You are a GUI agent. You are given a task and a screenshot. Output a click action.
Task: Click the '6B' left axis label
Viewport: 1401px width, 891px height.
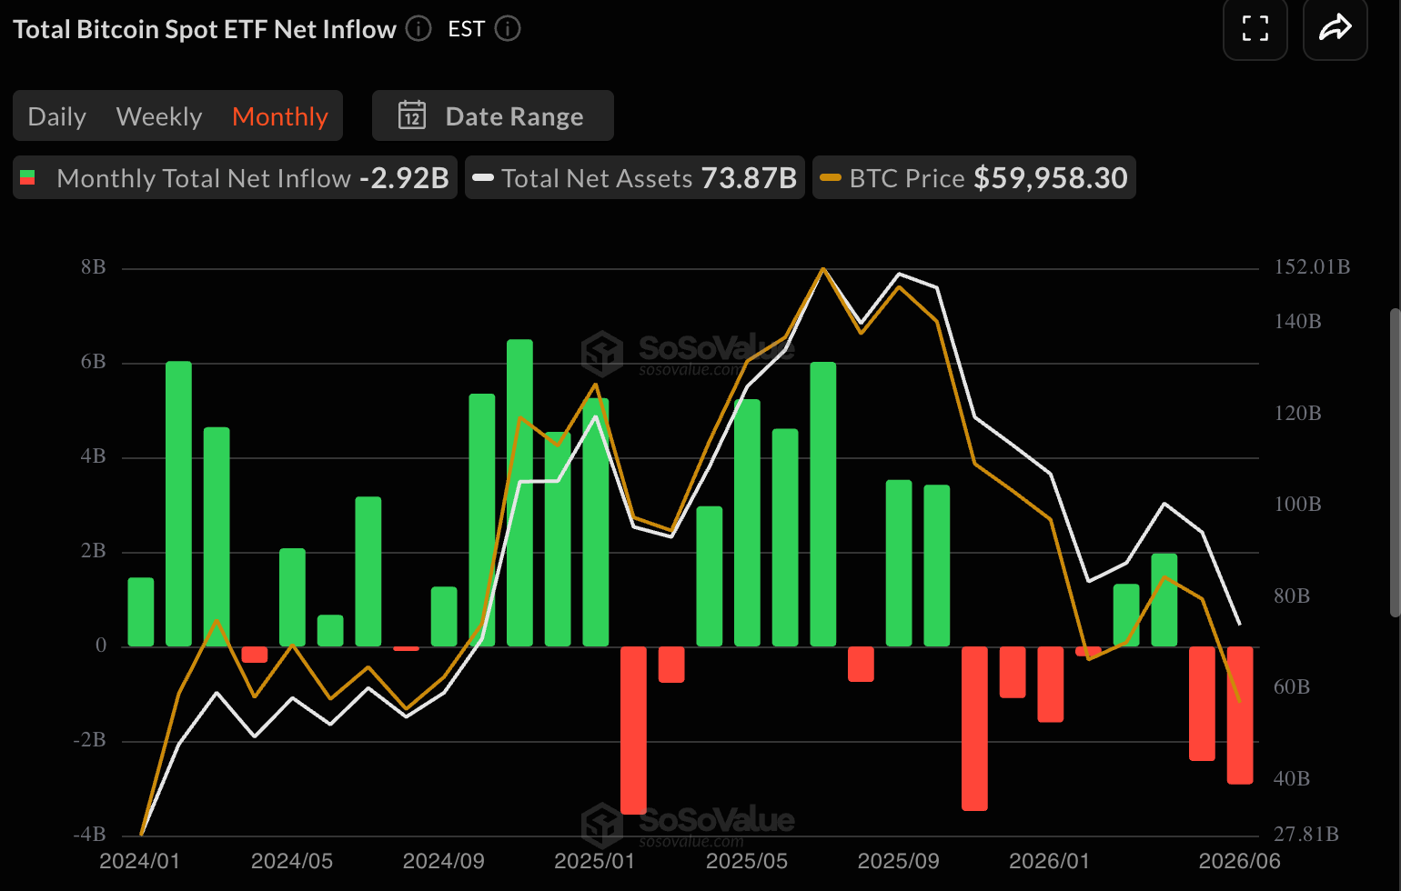93,362
